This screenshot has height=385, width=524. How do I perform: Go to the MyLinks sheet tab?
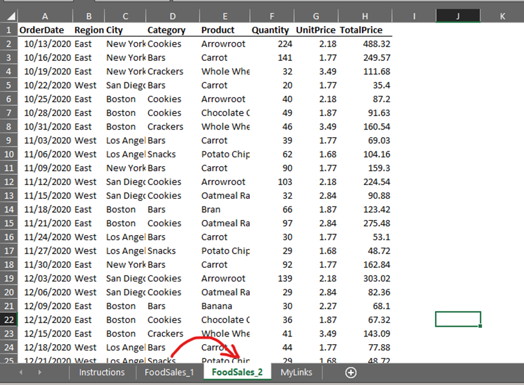click(x=296, y=372)
